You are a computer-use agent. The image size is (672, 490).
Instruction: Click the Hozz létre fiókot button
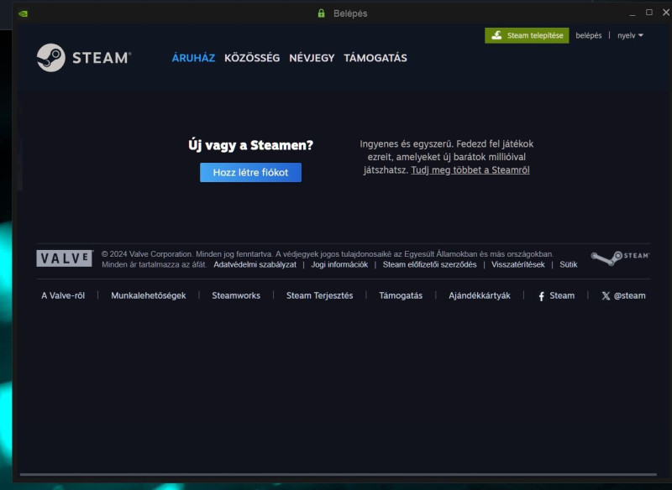[250, 173]
